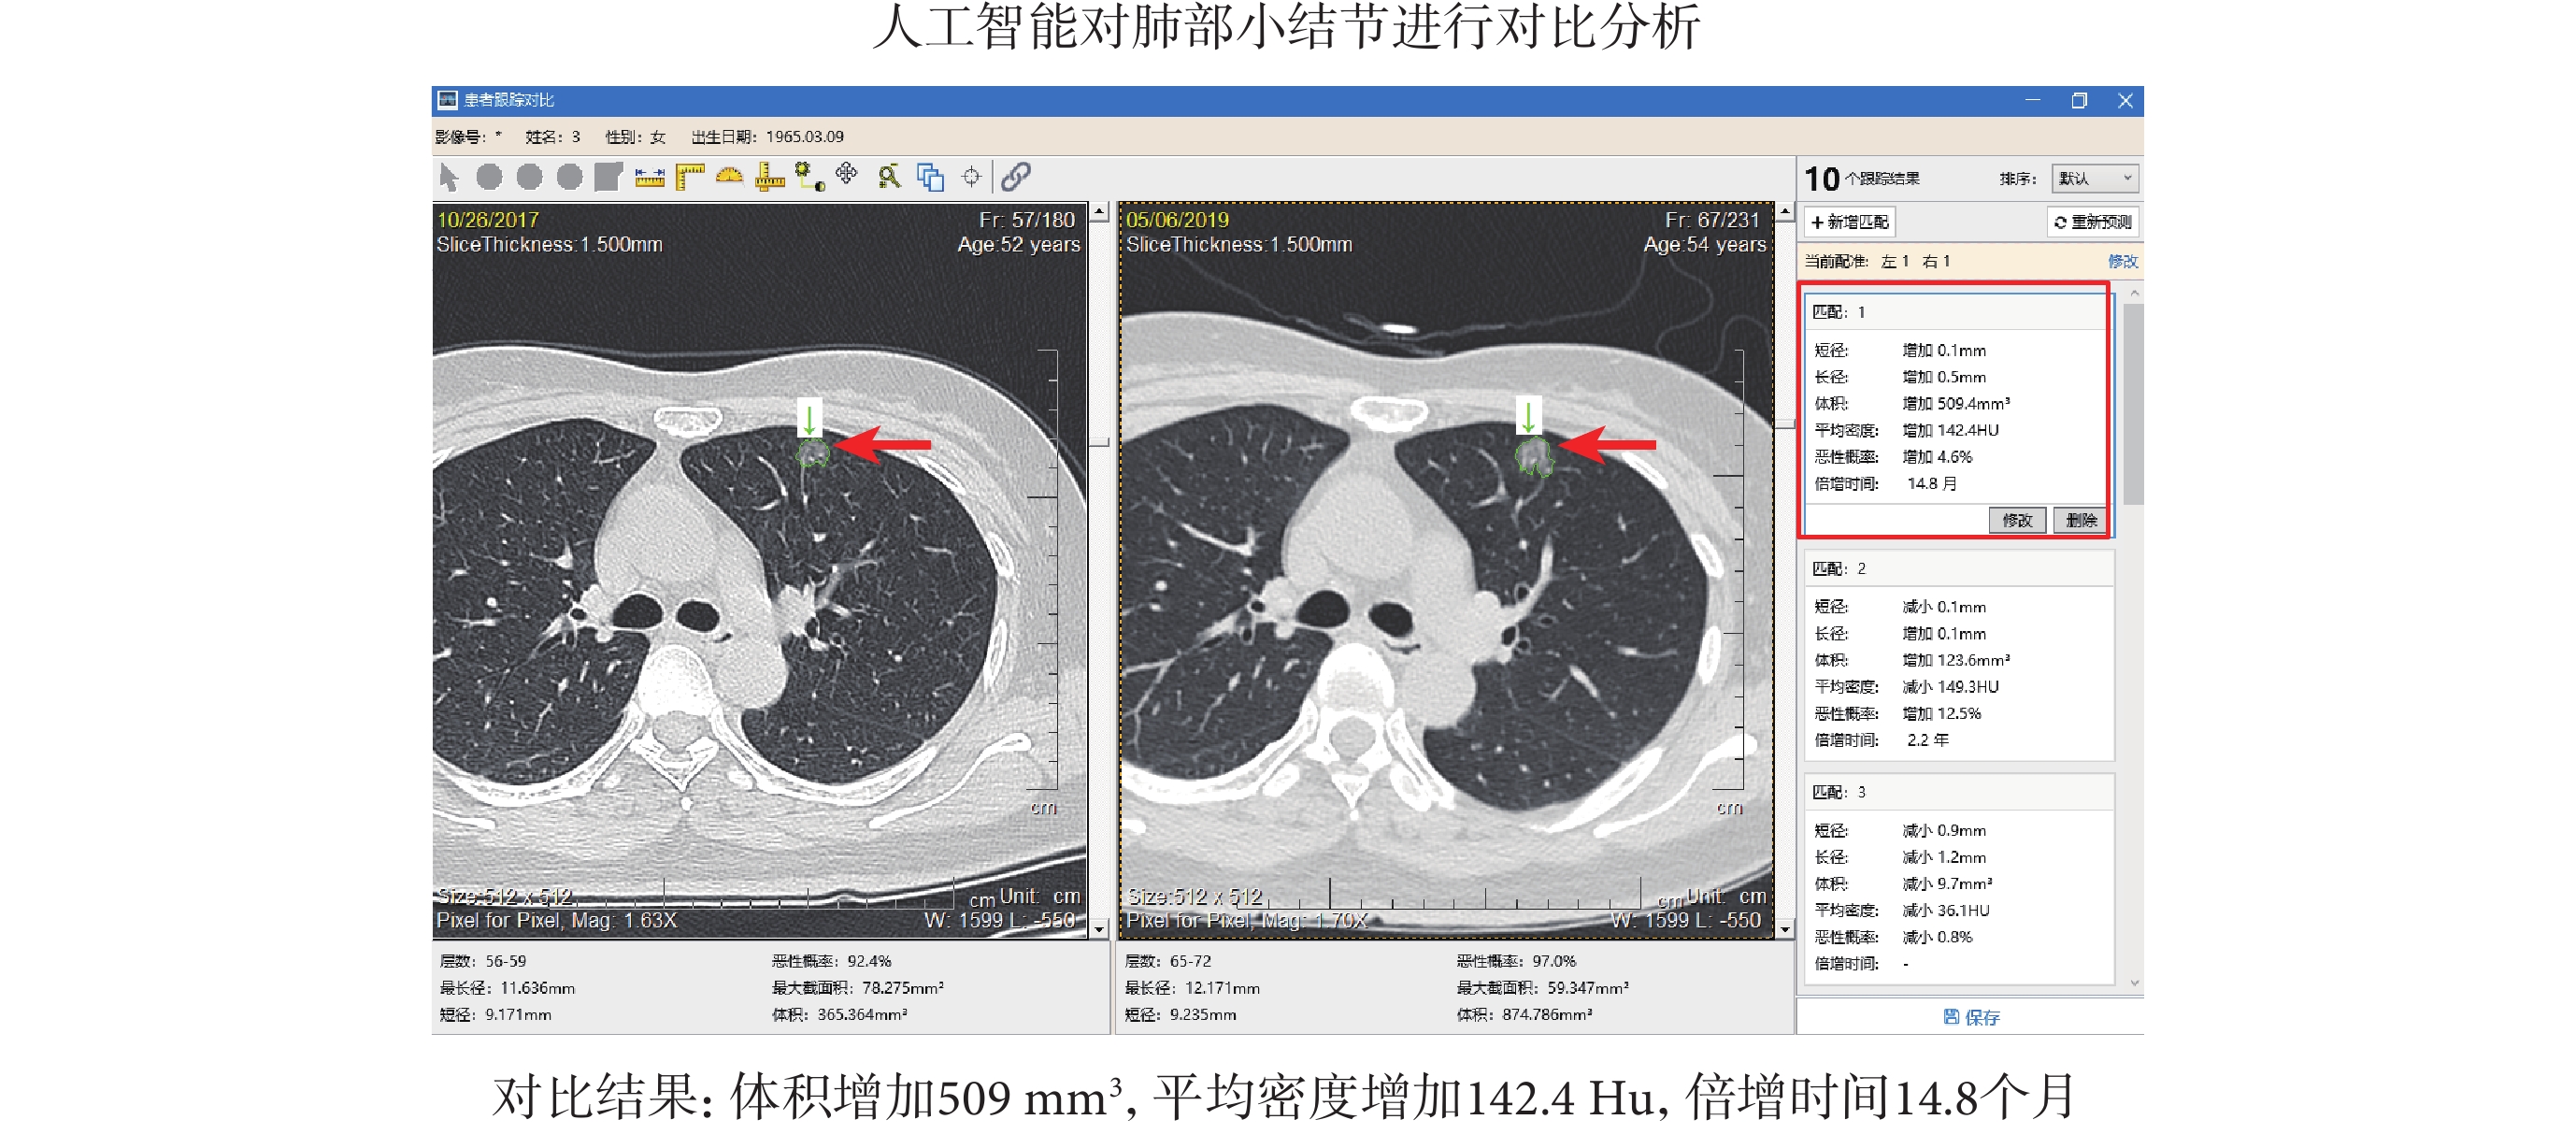
Task: Select the crossed perpendicular rulers tool
Action: (769, 177)
